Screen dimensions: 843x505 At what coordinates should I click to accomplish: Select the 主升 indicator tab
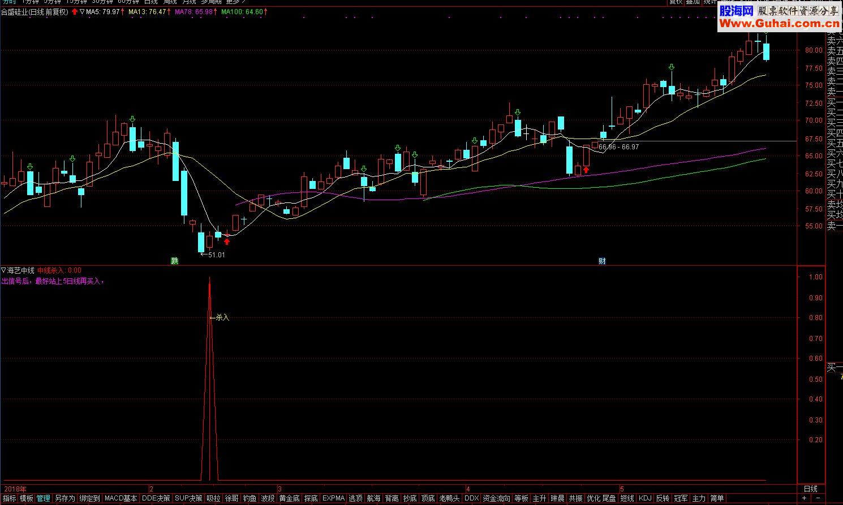click(x=539, y=498)
